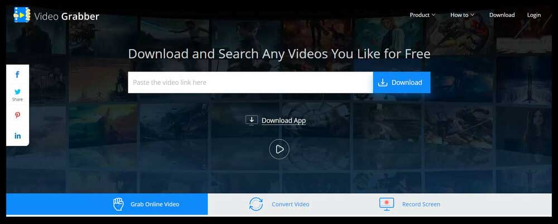Click the blue Download button

pyautogui.click(x=402, y=82)
